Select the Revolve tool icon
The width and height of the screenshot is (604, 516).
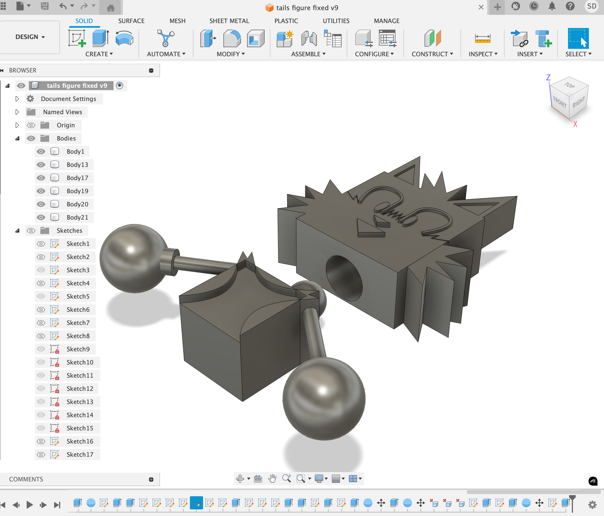click(x=124, y=38)
